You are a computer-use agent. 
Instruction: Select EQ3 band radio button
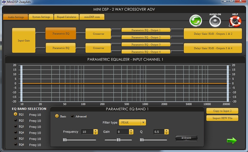tap(15, 126)
